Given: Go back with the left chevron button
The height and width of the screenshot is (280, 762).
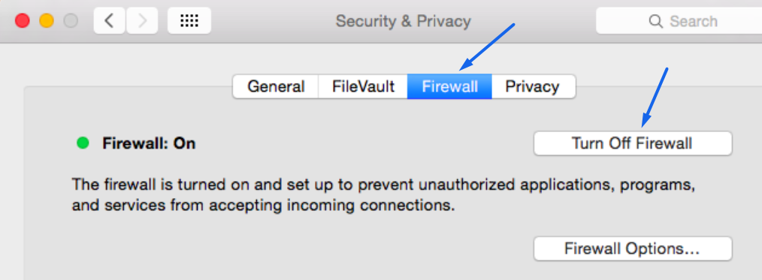Looking at the screenshot, I should [110, 21].
